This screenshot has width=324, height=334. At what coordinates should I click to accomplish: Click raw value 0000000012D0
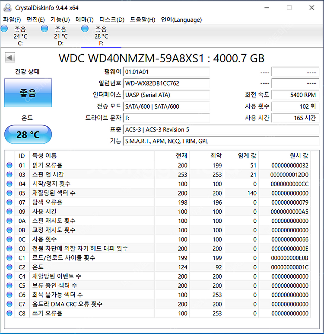coord(289,175)
